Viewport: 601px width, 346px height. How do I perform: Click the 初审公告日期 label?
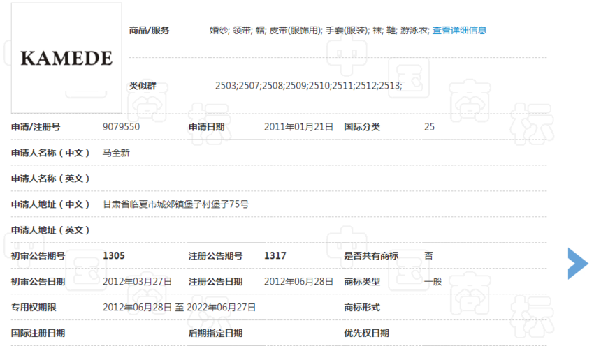[x=38, y=281]
